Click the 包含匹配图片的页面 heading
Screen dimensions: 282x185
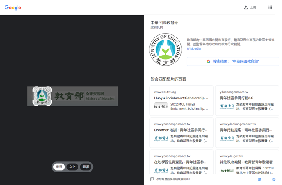(168, 79)
